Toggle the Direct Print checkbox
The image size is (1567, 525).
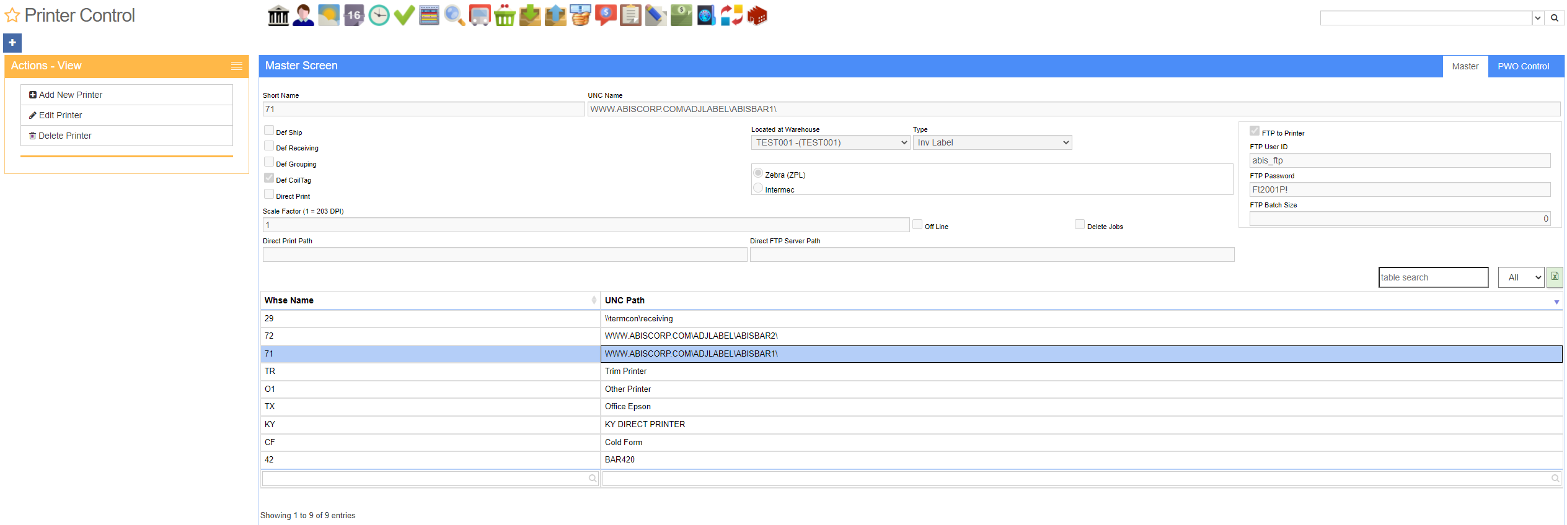click(269, 194)
